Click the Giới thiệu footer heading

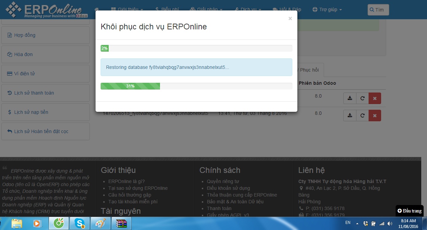coord(118,170)
